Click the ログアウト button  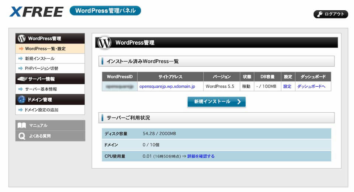tap(331, 14)
